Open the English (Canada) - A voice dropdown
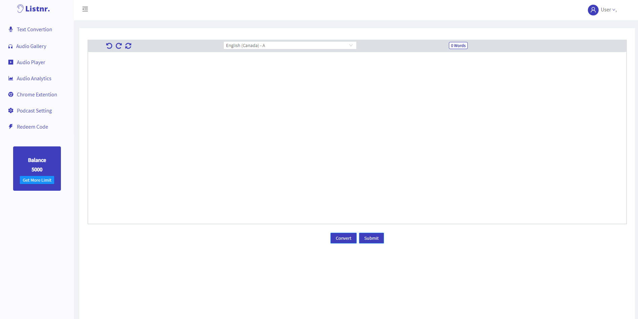 (290, 45)
